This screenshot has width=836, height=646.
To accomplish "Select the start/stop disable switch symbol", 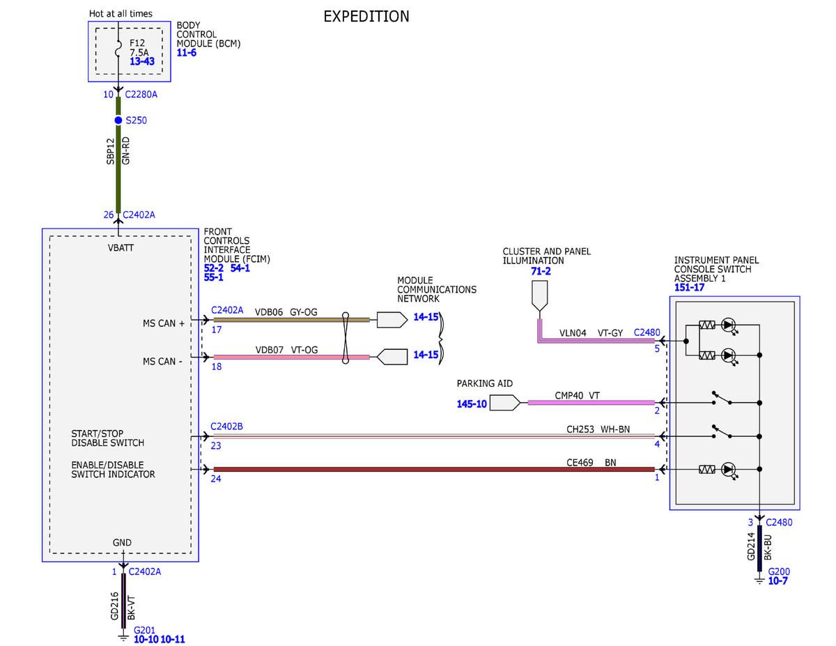I will [722, 432].
